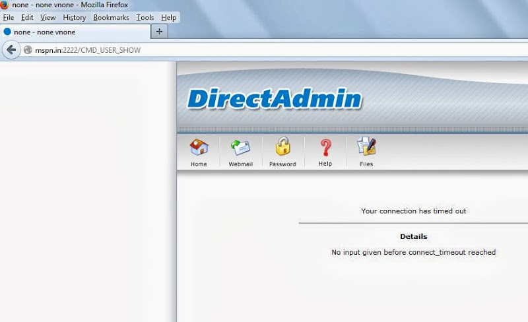
Task: Click the site identity globe icon
Action: (28, 50)
